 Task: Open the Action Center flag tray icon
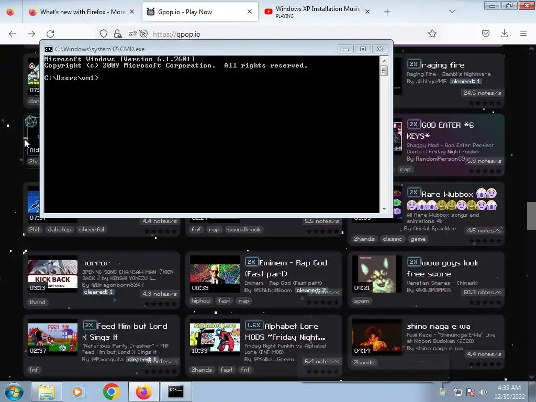471,392
